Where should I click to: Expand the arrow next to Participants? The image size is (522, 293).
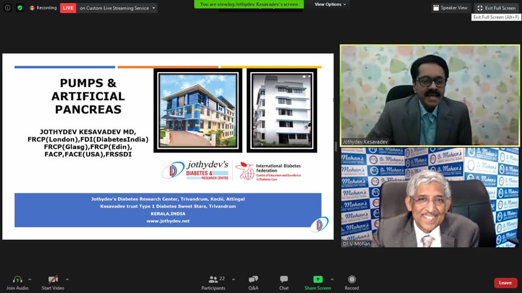[x=233, y=279]
